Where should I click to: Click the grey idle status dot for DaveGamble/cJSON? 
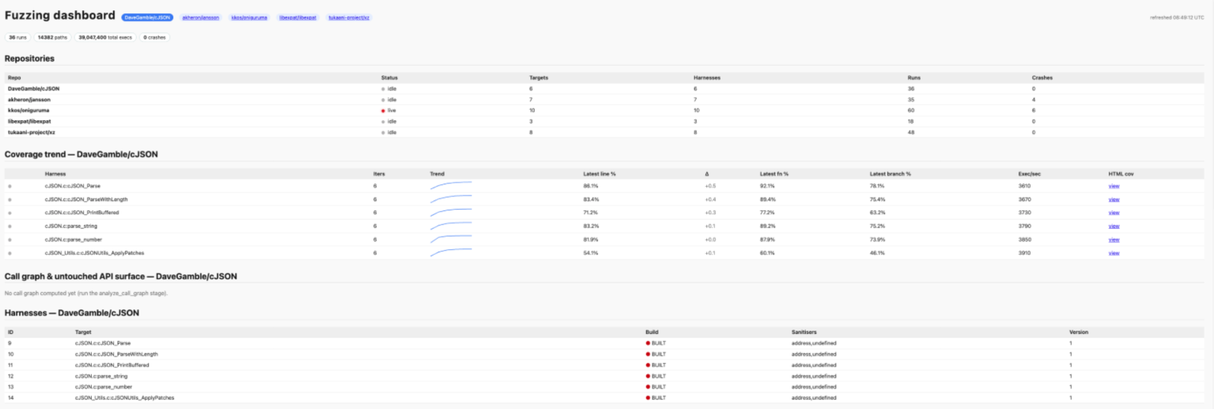[x=383, y=89]
